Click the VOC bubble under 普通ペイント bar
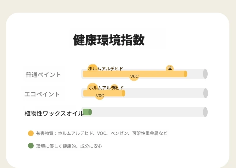Image resolution: width=236 pixels, height=168 pixels. (x=134, y=77)
